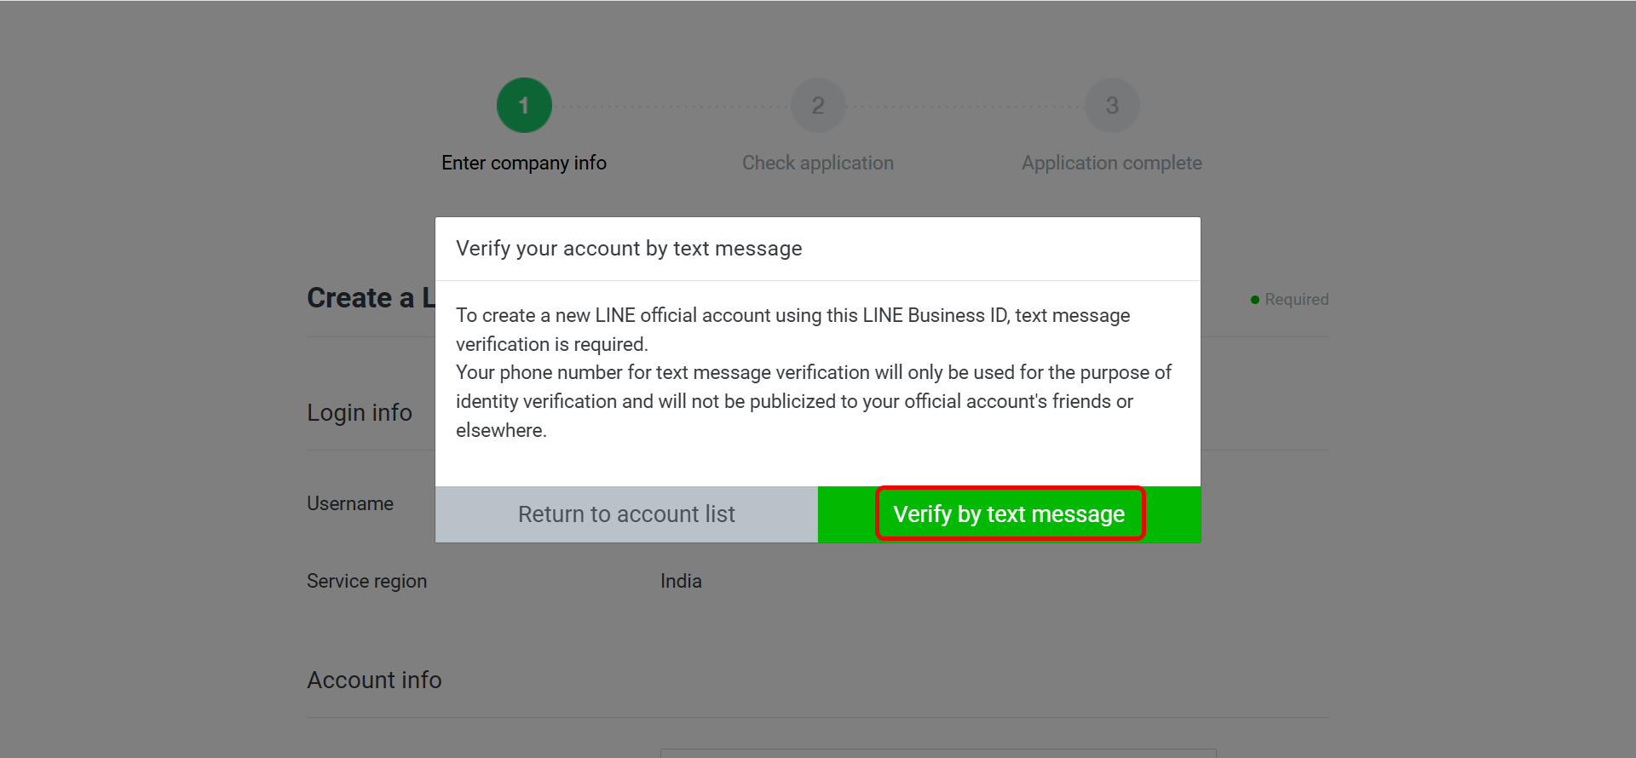The width and height of the screenshot is (1636, 758).
Task: Click the "Username" field label
Action: [350, 504]
